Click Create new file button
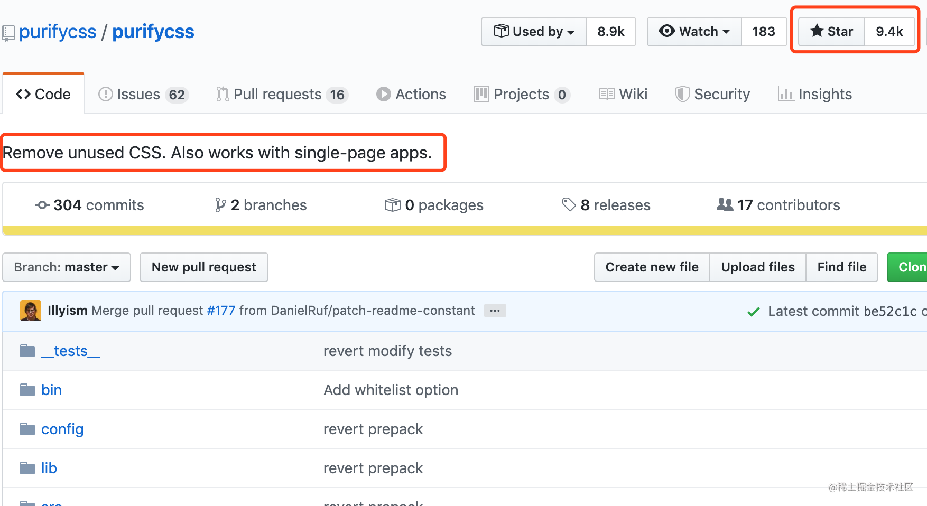Viewport: 927px width, 506px height. pyautogui.click(x=652, y=267)
